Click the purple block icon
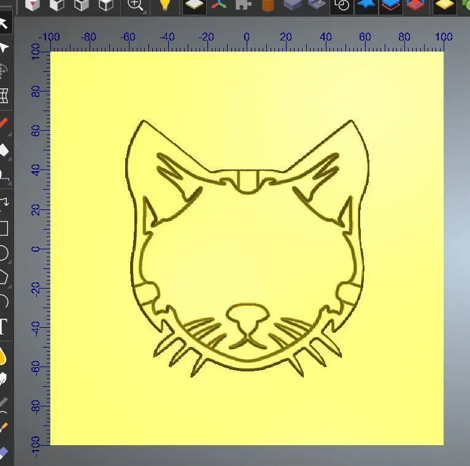 [293, 5]
